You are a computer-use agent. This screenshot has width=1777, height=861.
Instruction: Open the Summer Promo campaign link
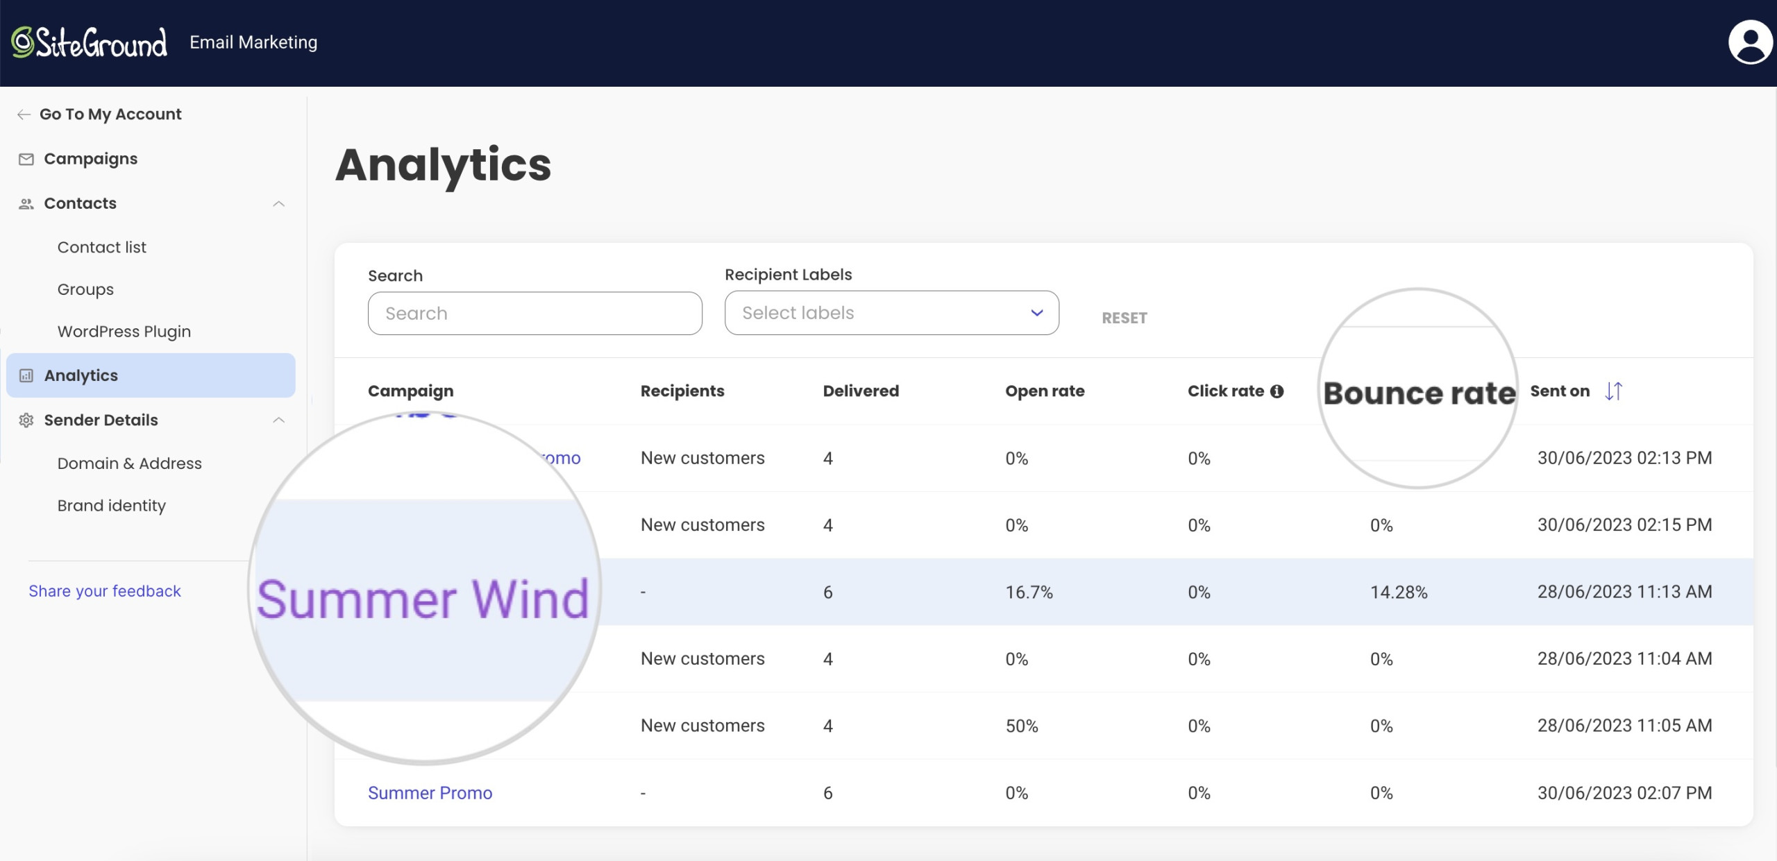[430, 793]
